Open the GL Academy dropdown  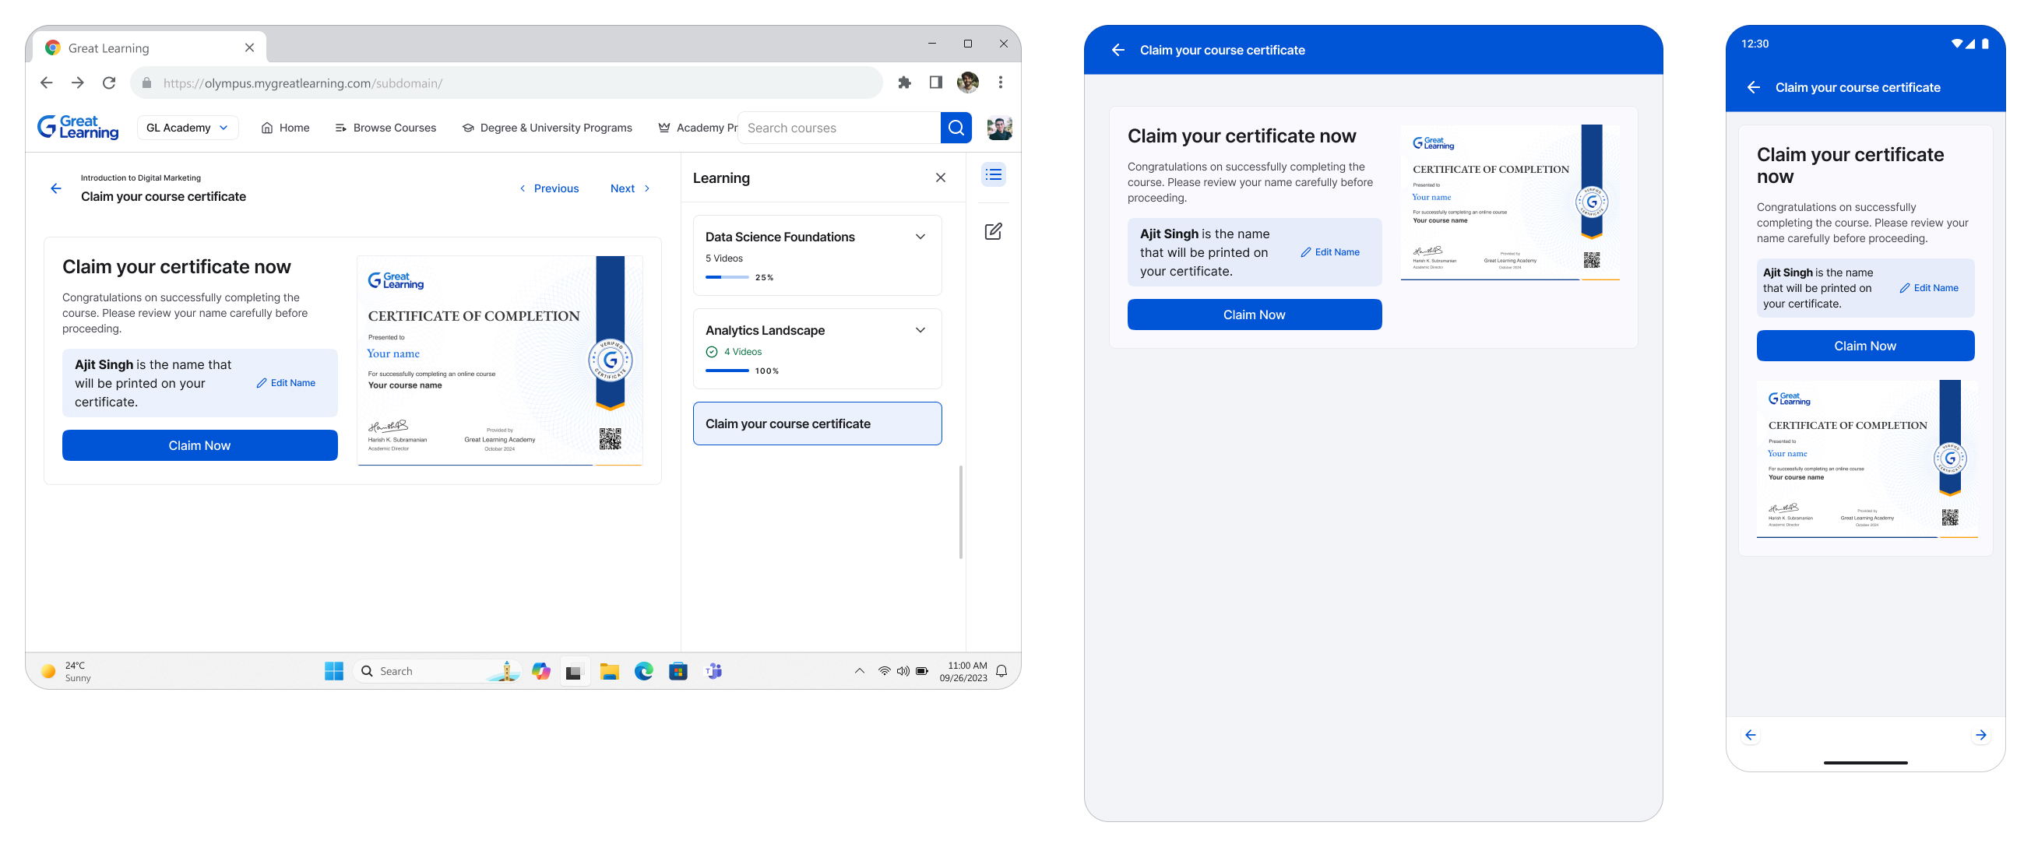coord(188,128)
